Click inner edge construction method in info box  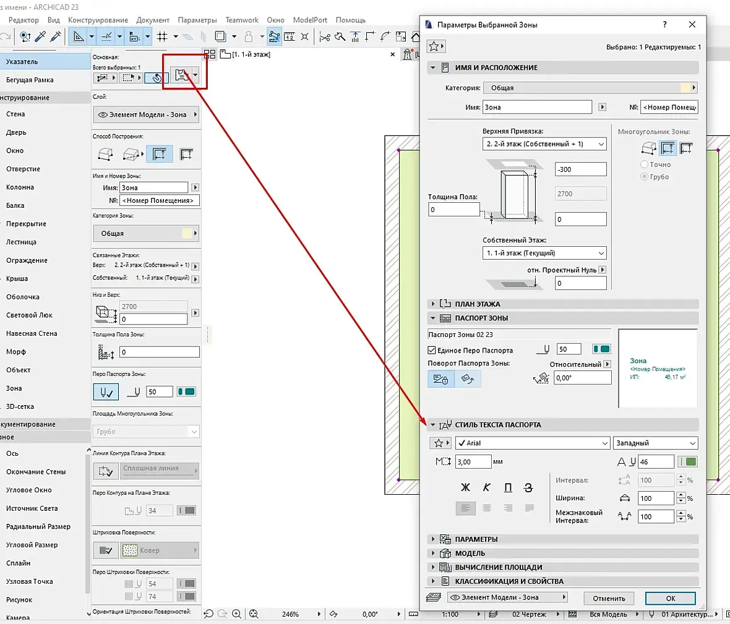(x=160, y=154)
